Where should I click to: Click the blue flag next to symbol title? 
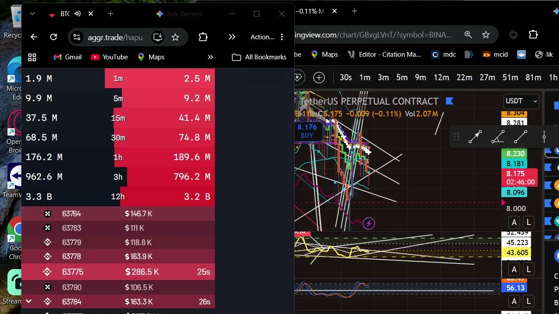coord(449,101)
